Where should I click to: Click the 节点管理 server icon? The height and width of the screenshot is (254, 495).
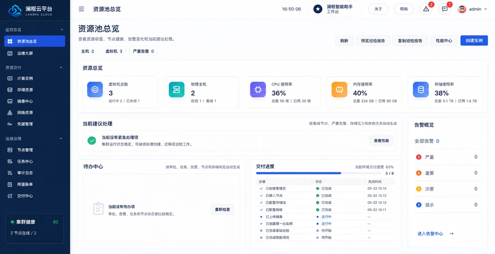[10, 150]
